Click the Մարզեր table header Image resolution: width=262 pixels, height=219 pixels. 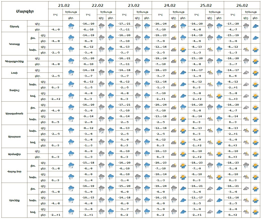coord(25,11)
